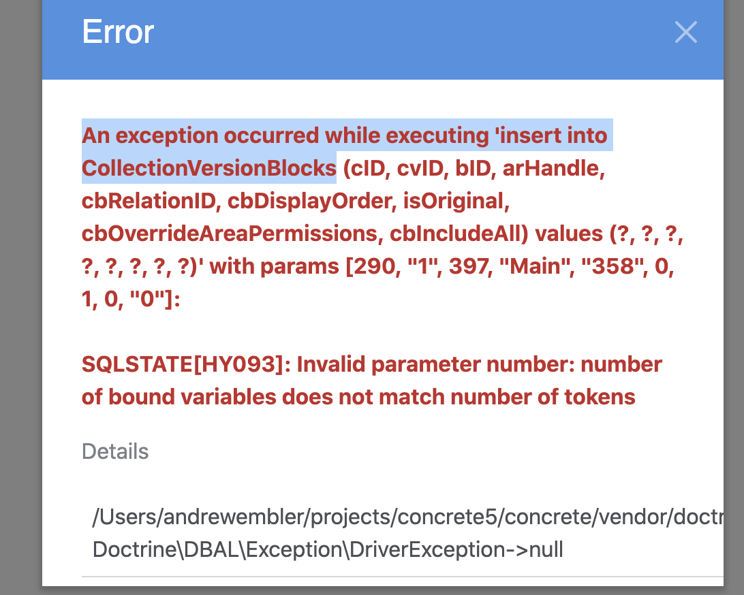Expand the Details section
The width and height of the screenshot is (744, 595).
coord(114,451)
